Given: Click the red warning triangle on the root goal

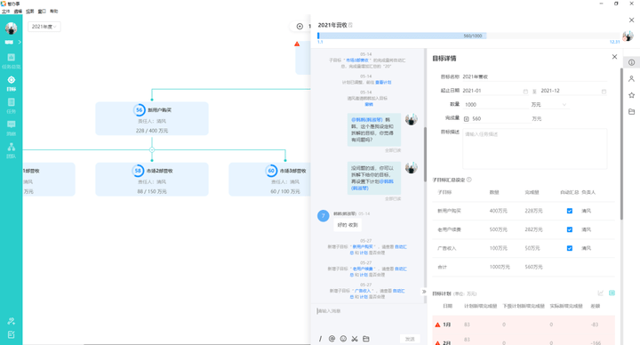Looking at the screenshot, I should point(297,44).
